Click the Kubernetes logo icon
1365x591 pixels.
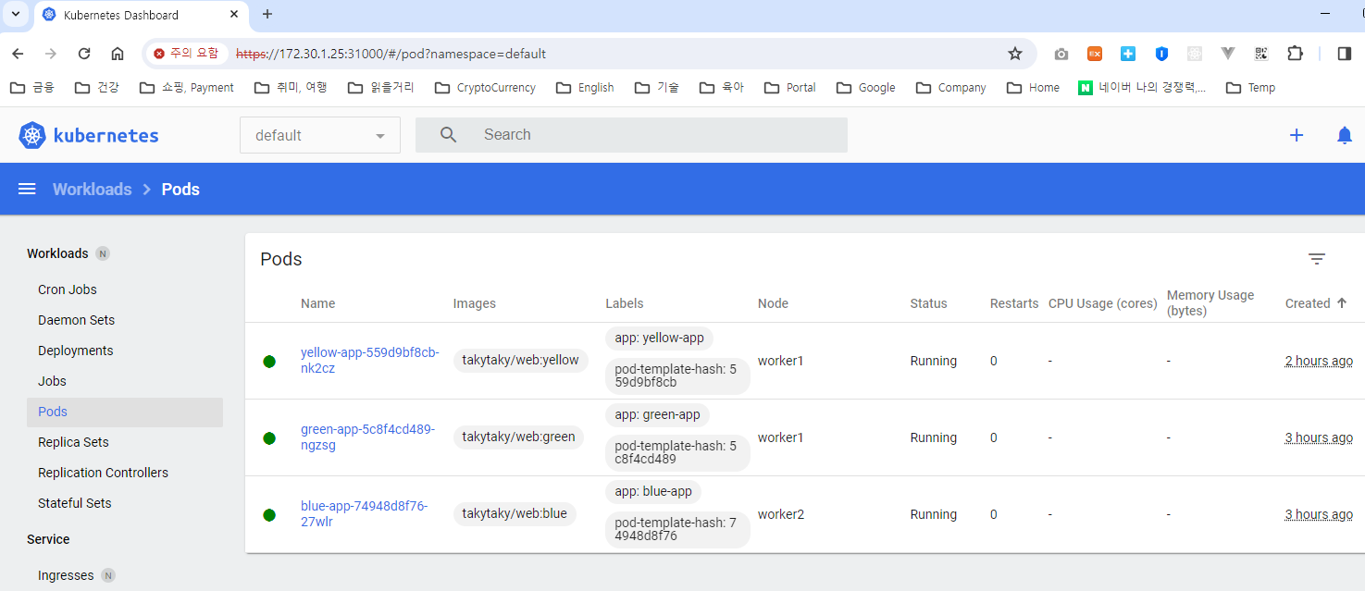pyautogui.click(x=32, y=135)
